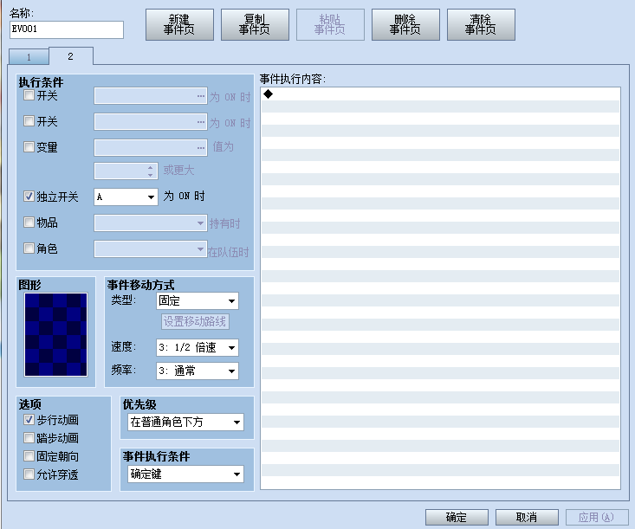Open the 优先级 dropdown 在普通角色下方
Screen dimensions: 635x529
pyautogui.click(x=185, y=423)
